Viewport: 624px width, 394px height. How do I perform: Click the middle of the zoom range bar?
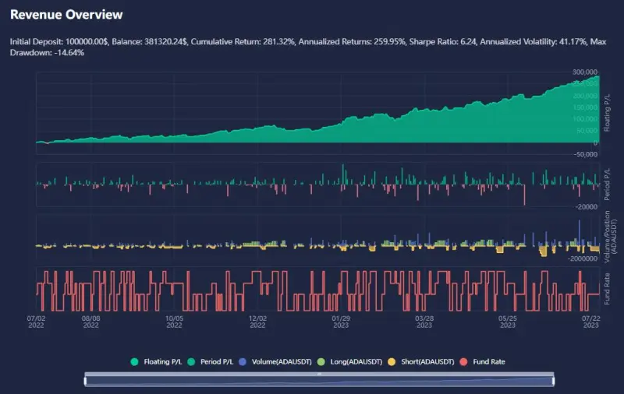319,380
